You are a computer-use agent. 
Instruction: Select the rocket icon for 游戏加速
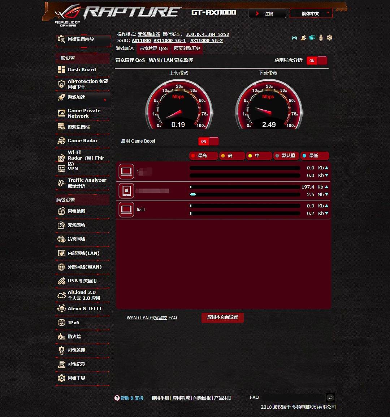point(61,97)
